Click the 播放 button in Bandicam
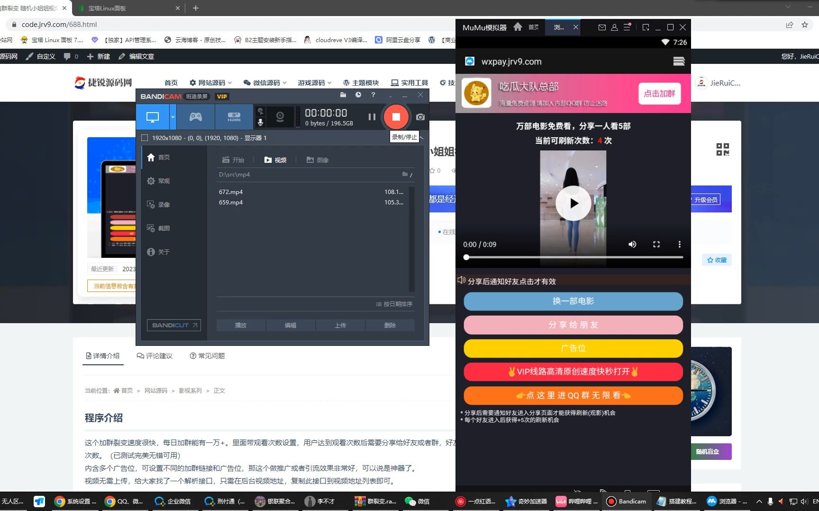Screen dimensions: 819x511 pos(241,326)
